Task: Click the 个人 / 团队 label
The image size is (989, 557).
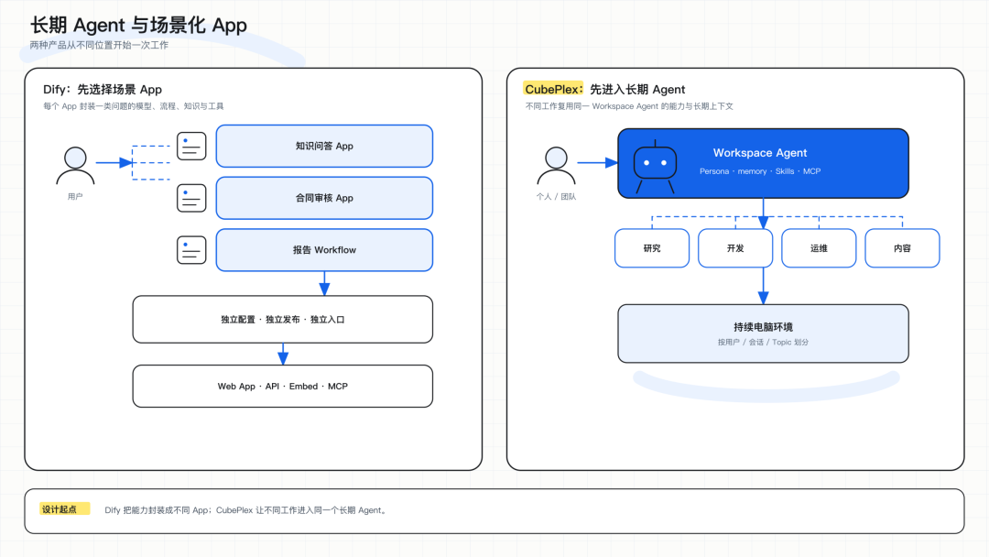Action: point(556,197)
